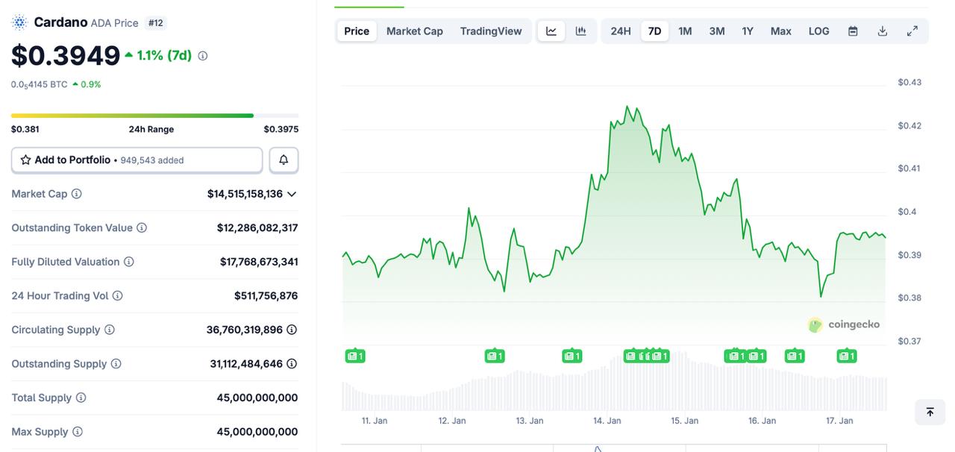Viewport: 955px width, 452px height.
Task: Star Cardano to add to portfolio
Action: (25, 160)
